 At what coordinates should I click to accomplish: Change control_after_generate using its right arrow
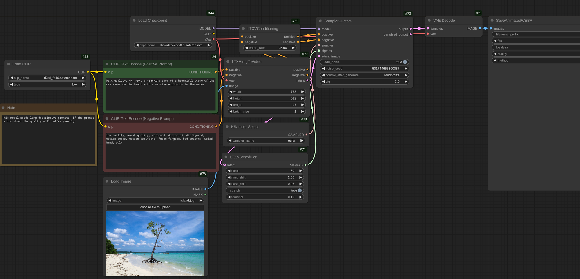pos(406,75)
